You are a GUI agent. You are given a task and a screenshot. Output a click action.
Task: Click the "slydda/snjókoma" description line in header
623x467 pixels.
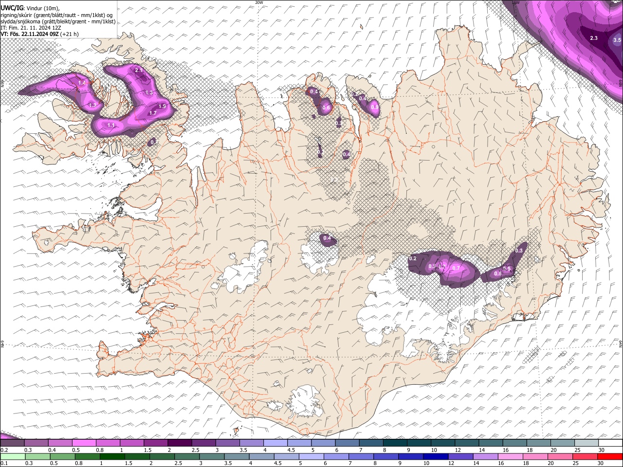pos(58,21)
